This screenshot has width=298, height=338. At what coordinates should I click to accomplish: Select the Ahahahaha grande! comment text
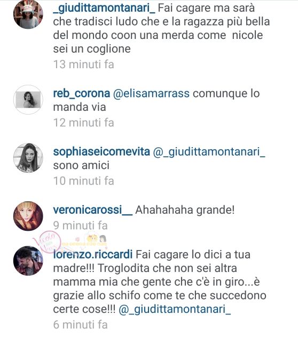(x=185, y=210)
